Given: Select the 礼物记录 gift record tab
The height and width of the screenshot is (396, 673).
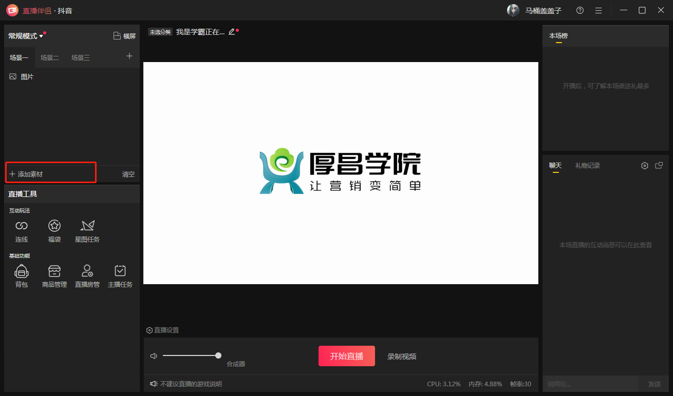Looking at the screenshot, I should click(588, 166).
